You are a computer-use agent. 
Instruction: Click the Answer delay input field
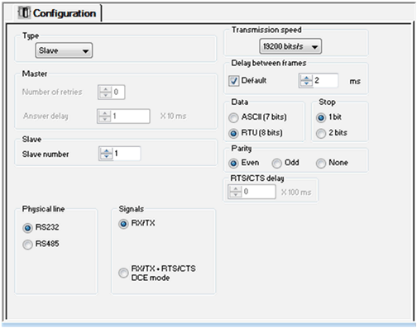131,116
